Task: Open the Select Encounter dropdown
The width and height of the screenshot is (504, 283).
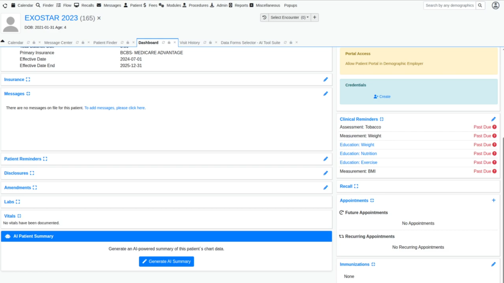Action: point(289,18)
